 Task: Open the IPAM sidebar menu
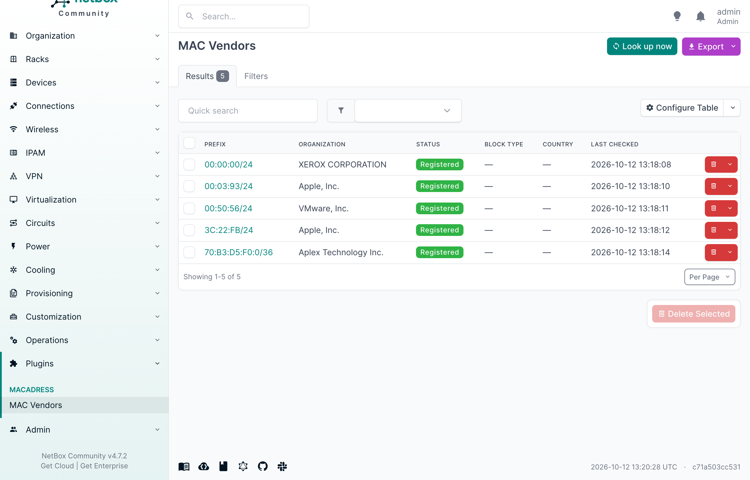pyautogui.click(x=84, y=153)
